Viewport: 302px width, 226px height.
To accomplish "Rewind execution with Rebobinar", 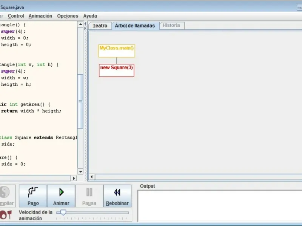I will pos(117,196).
